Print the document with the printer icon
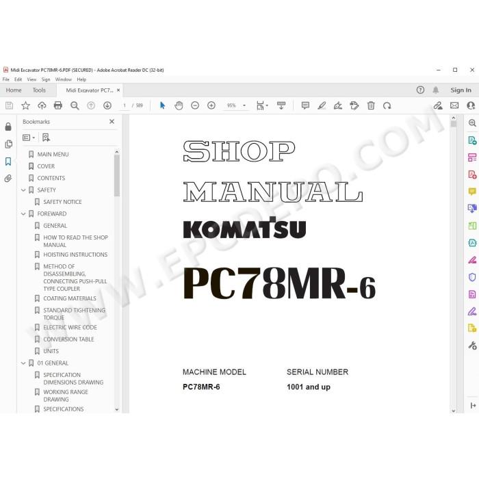The height and width of the screenshot is (479, 479). 58,105
